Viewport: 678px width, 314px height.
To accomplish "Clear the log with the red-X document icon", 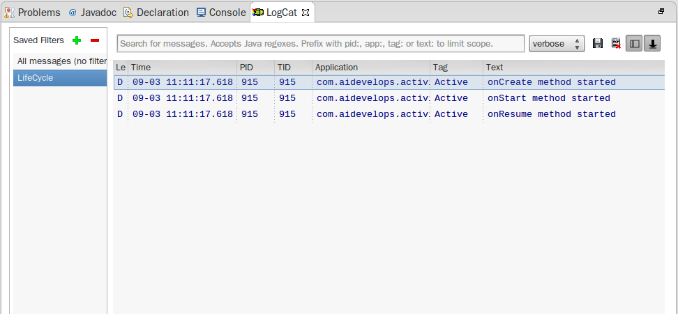I will (x=616, y=44).
